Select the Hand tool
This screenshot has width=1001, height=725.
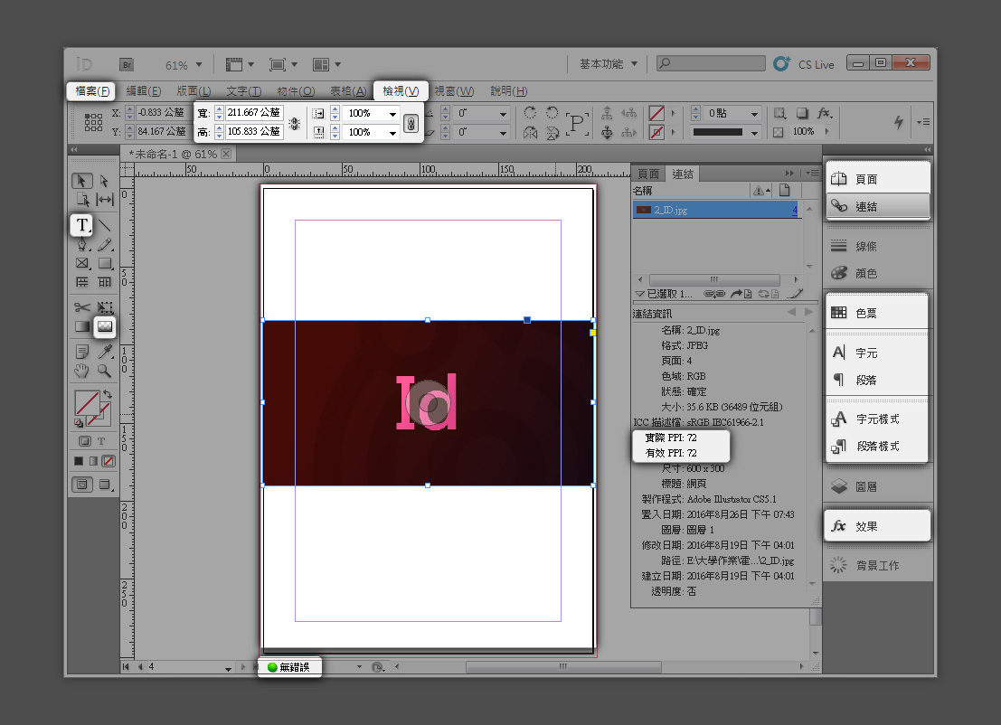(82, 371)
